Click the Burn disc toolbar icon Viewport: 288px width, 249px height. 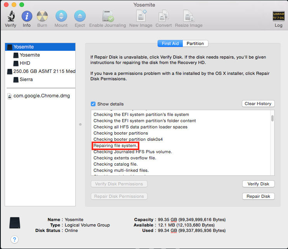click(x=42, y=16)
